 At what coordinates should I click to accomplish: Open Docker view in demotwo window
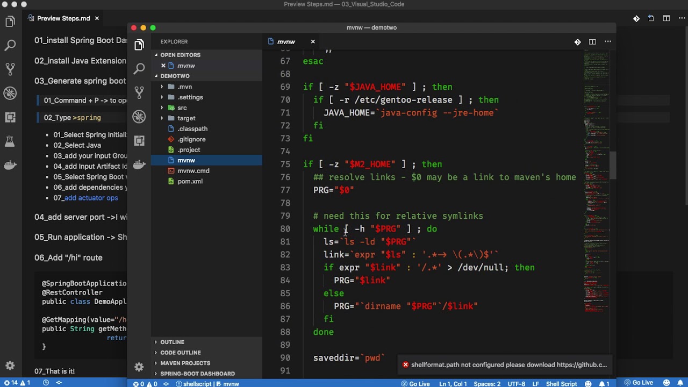pos(139,164)
